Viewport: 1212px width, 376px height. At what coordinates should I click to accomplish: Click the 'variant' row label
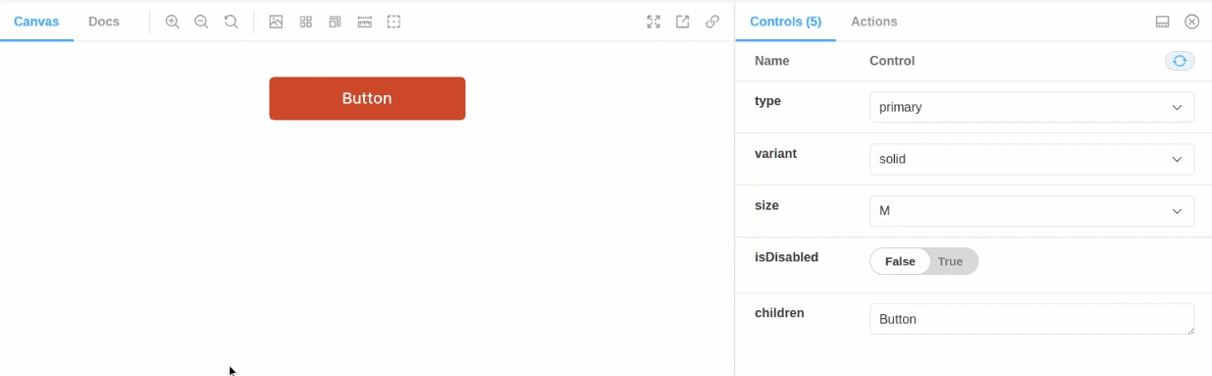(775, 153)
